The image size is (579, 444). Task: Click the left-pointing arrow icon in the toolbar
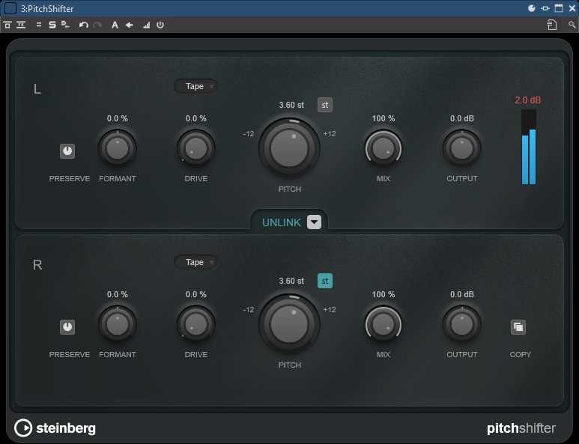(x=130, y=25)
